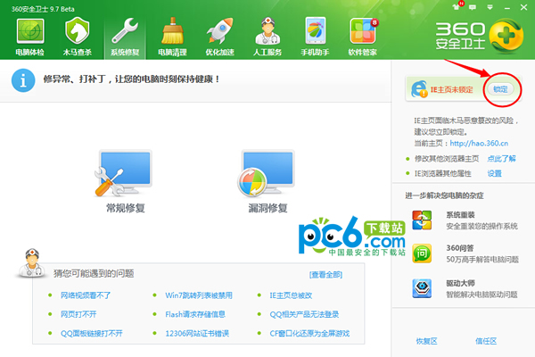
Task: Launch 常规修复 regular repair
Action: pyautogui.click(x=125, y=182)
